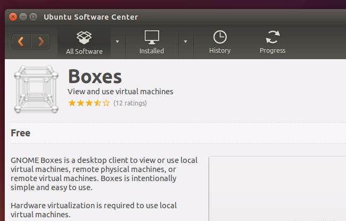Expand the Installed dropdown arrow
The height and width of the screenshot is (221, 346).
(185, 42)
